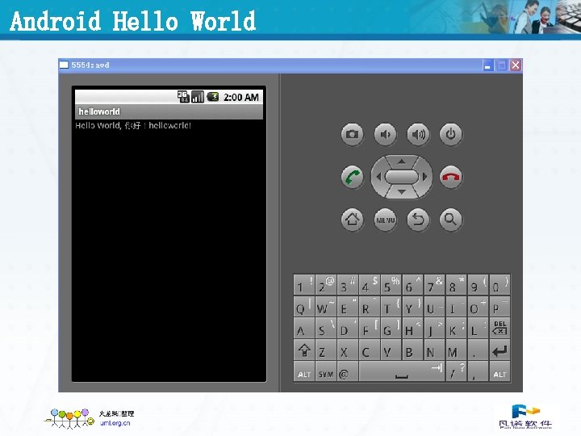Viewport: 581px width, 436px height.
Task: Click the Z key
Action: click(x=326, y=350)
